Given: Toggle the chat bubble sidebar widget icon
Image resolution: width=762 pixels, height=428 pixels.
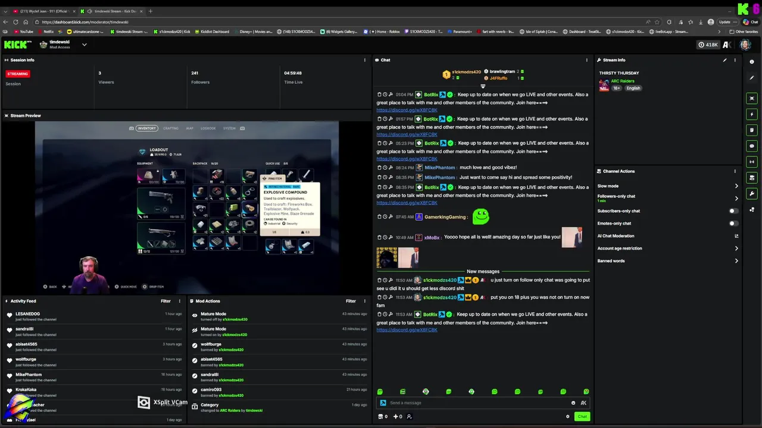Looking at the screenshot, I should [x=752, y=146].
